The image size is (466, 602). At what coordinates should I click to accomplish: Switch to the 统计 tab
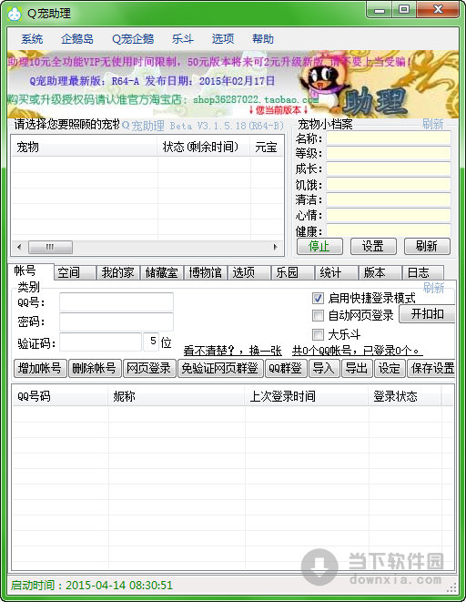click(x=337, y=273)
